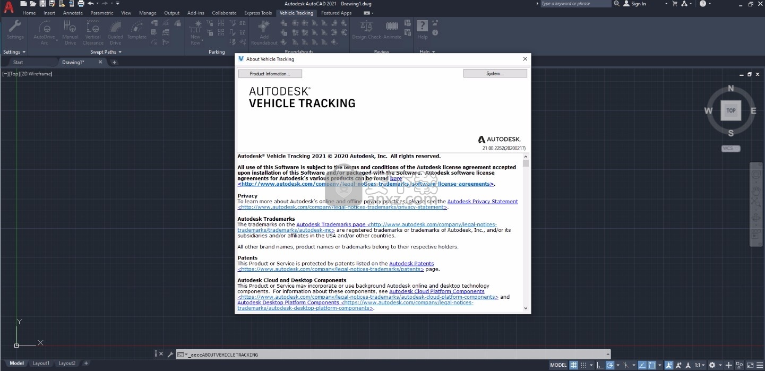The height and width of the screenshot is (371, 765).
Task: Click the System button in About dialog
Action: (x=495, y=74)
